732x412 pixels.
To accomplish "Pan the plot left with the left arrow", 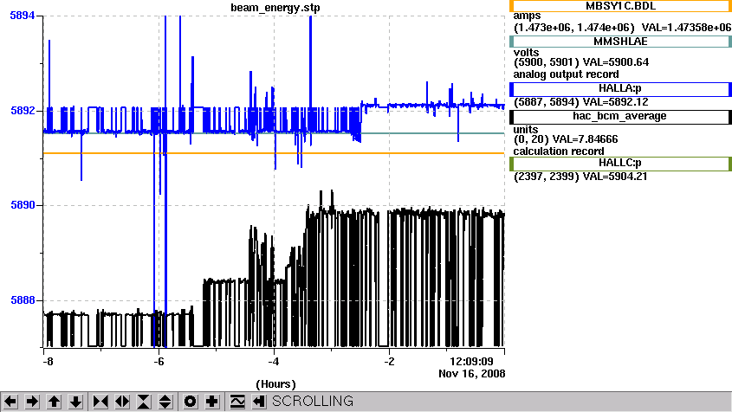I will click(x=10, y=402).
